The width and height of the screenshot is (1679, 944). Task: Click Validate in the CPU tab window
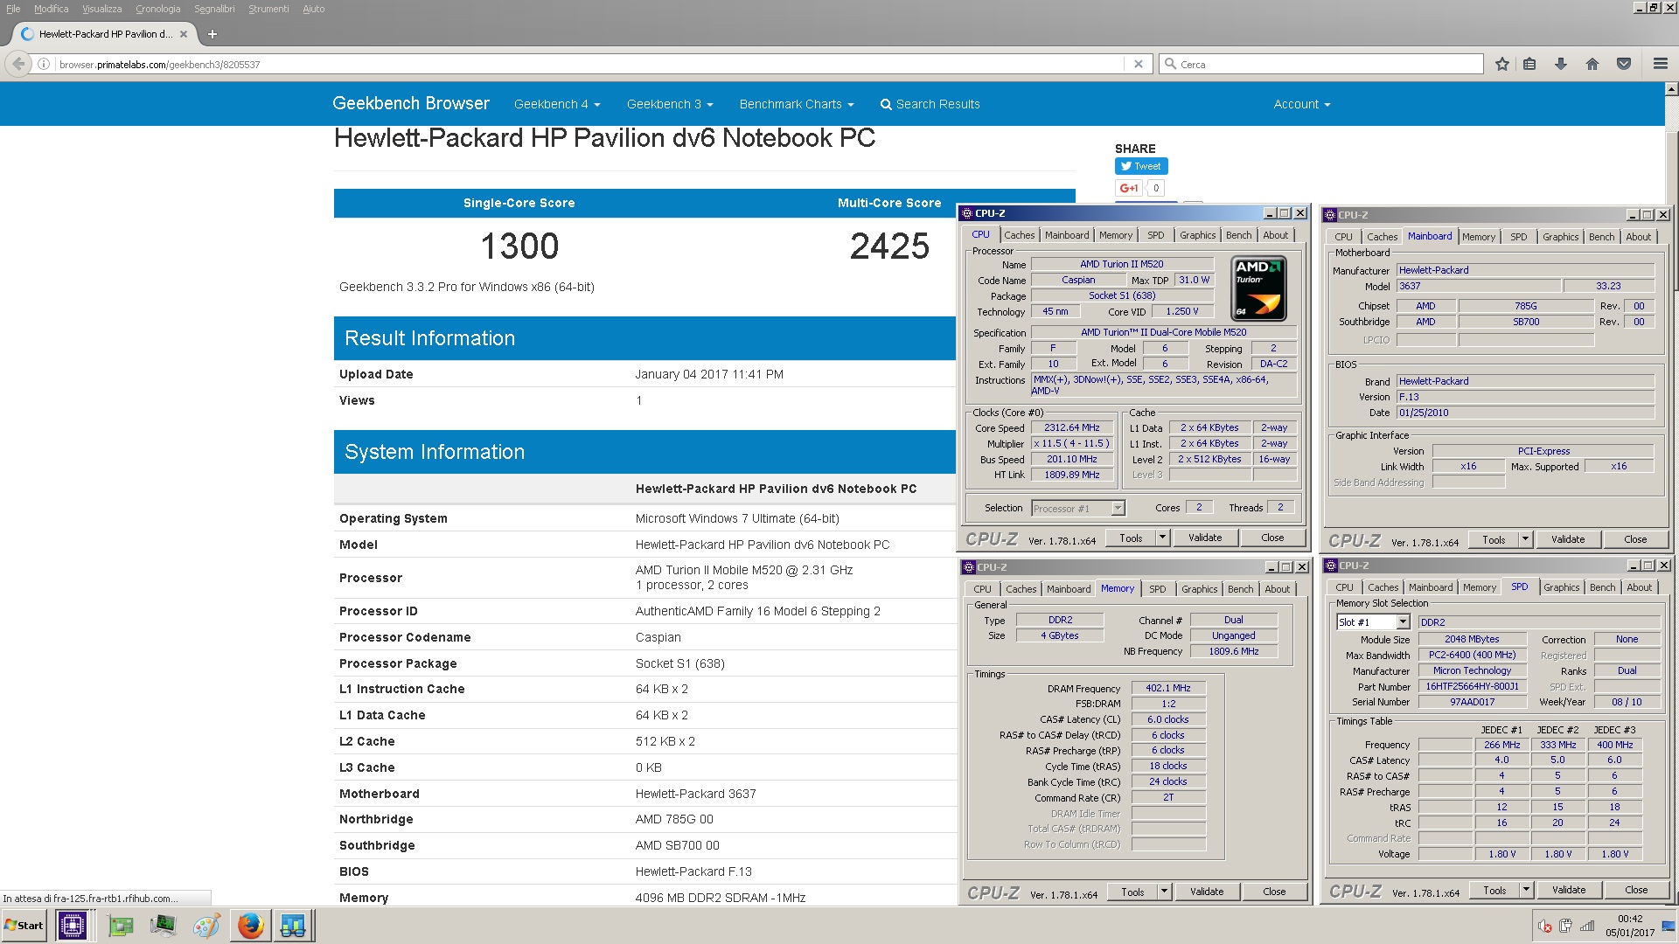(x=1204, y=538)
